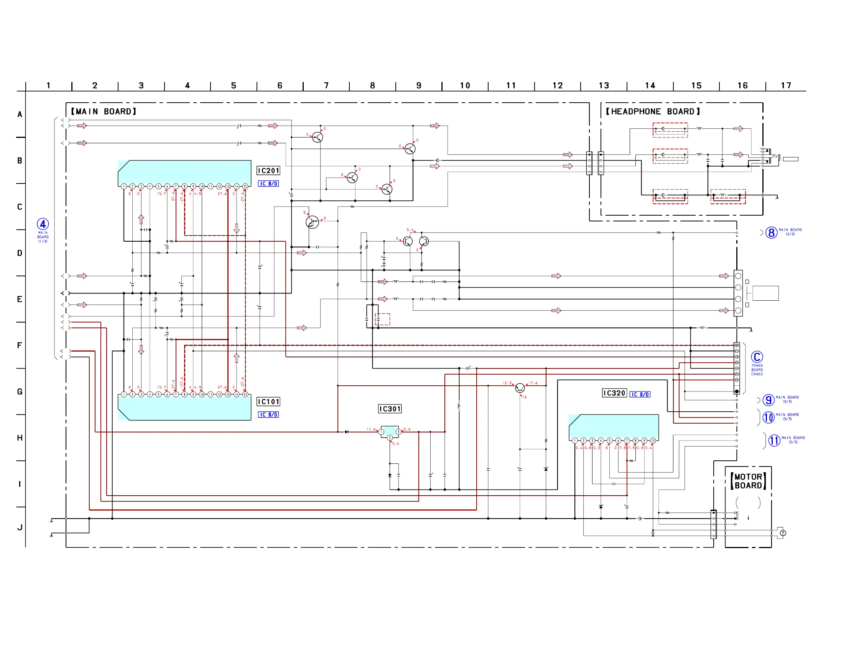Click the MAIN BOARD title text
This screenshot has width=859, height=645.
pos(103,112)
